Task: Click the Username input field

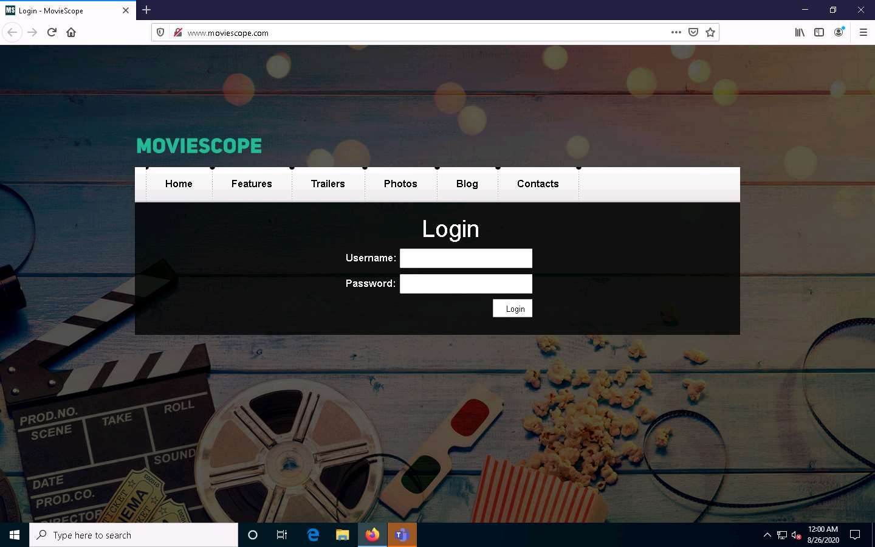Action: 466,258
